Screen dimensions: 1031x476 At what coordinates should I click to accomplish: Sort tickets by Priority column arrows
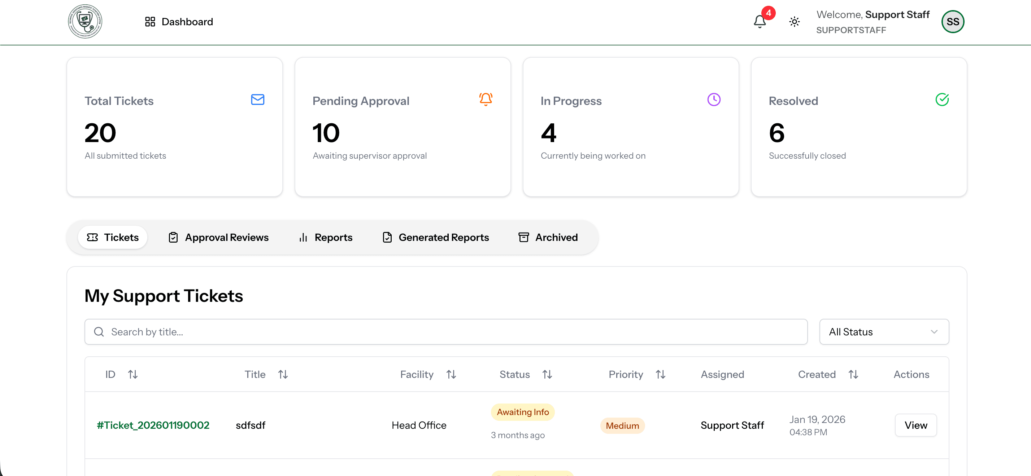661,374
